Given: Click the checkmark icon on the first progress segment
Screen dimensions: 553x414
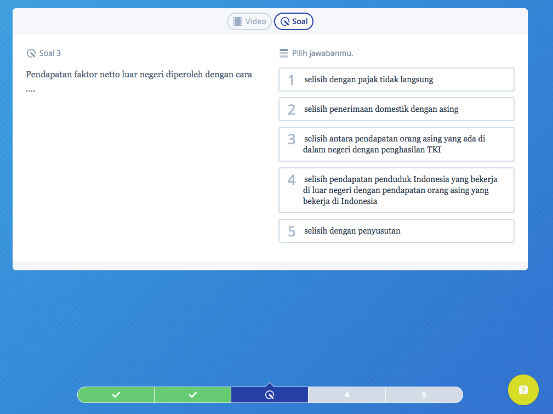Looking at the screenshot, I should [116, 394].
